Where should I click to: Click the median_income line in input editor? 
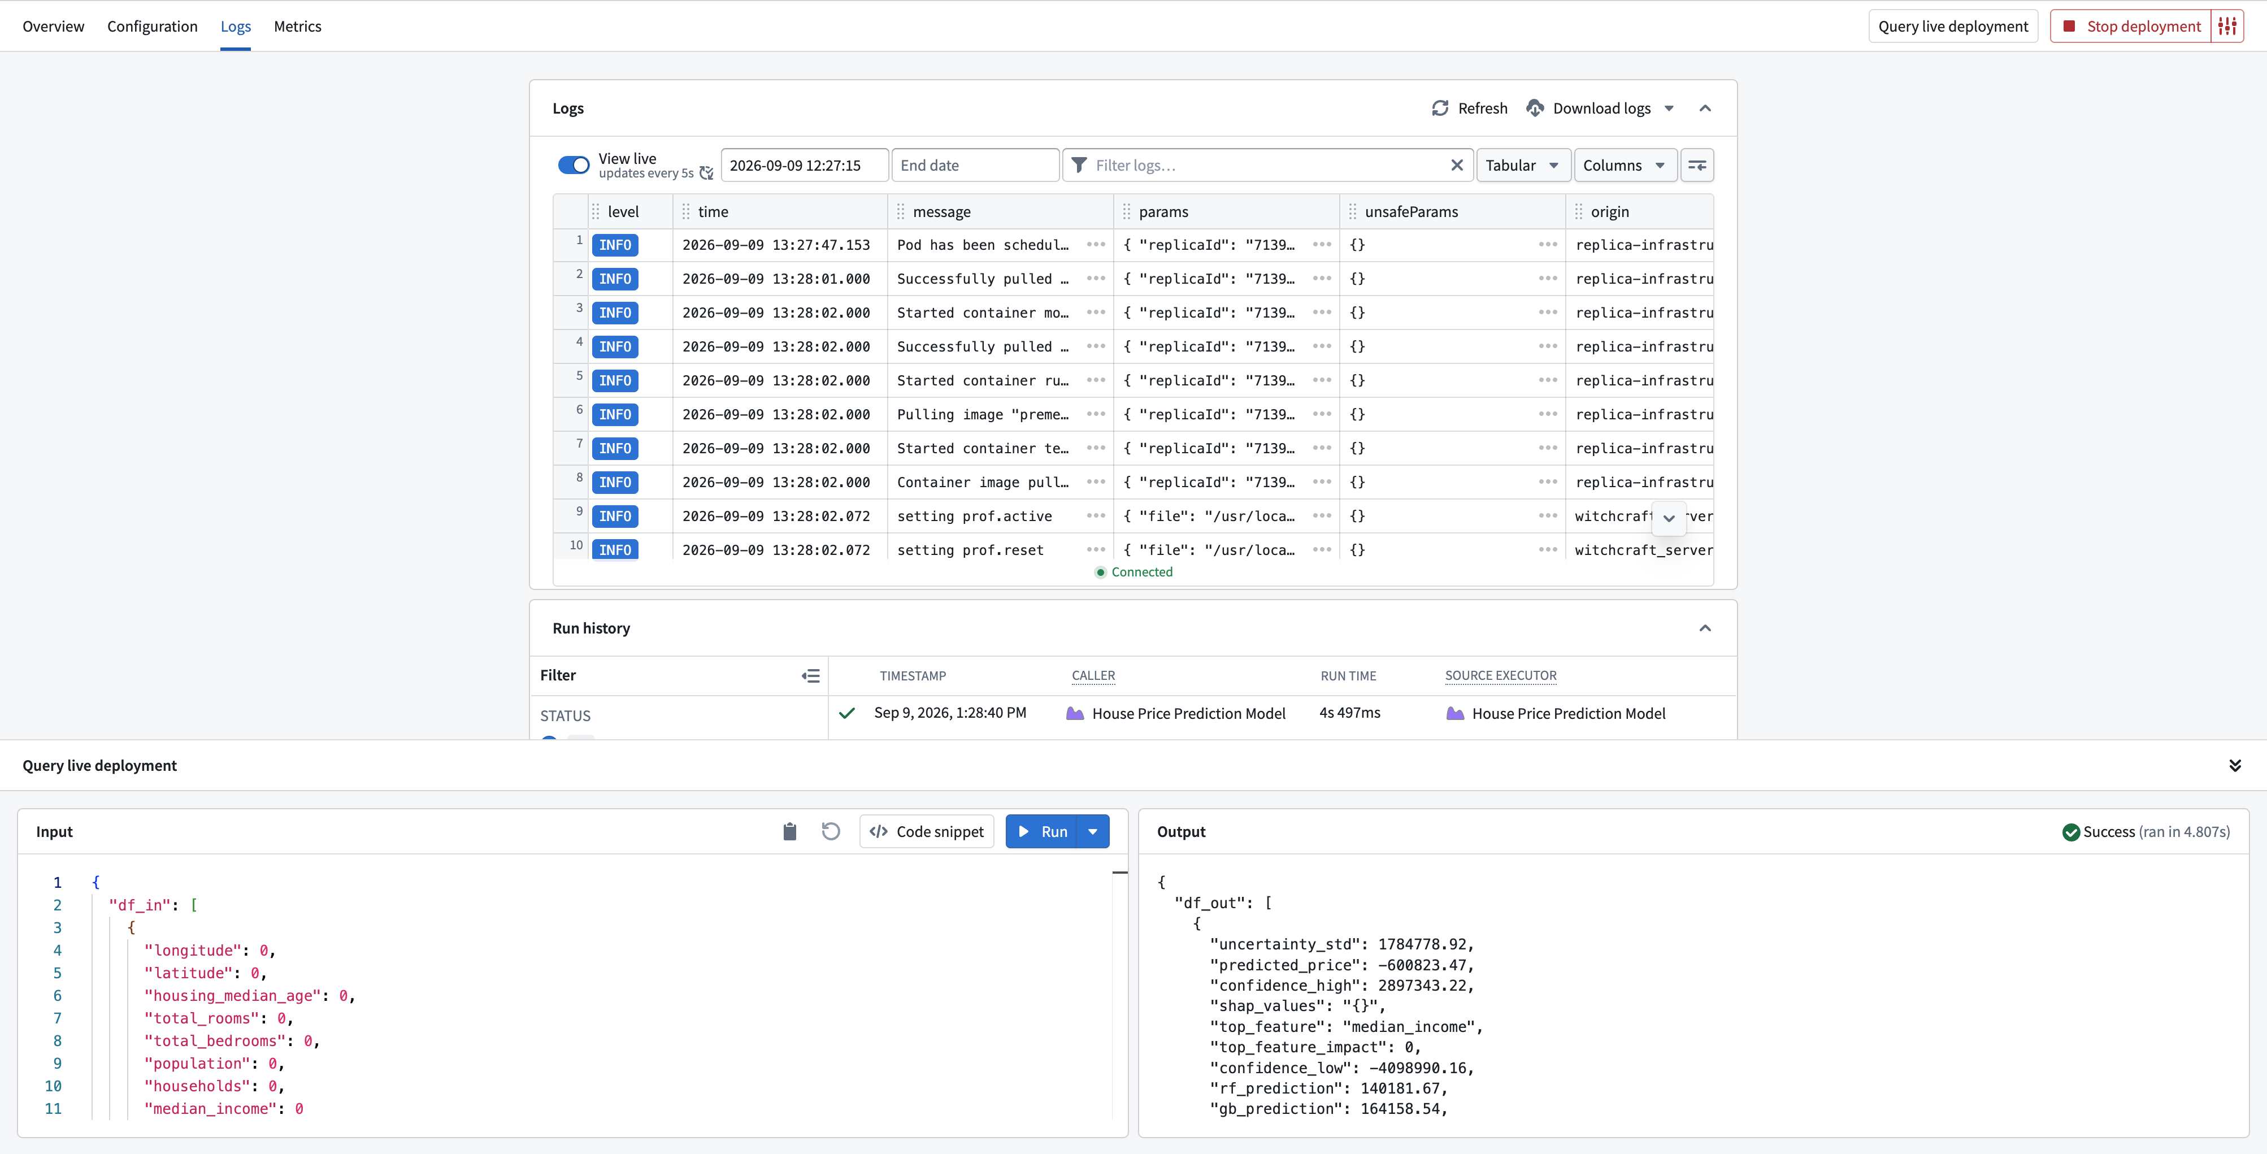point(224,1109)
